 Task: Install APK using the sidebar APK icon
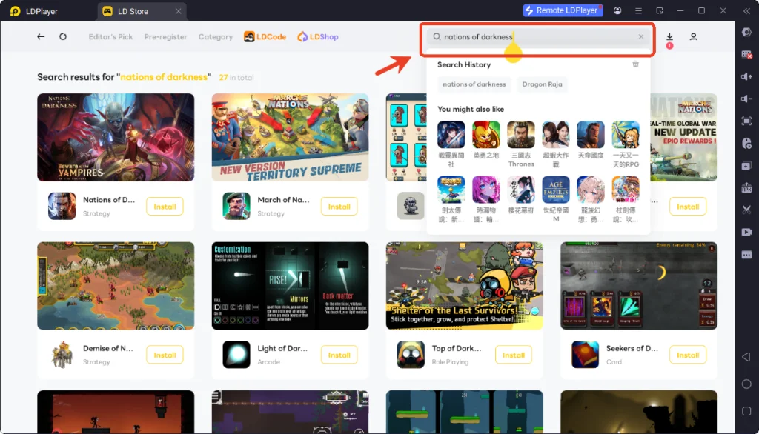(x=746, y=187)
